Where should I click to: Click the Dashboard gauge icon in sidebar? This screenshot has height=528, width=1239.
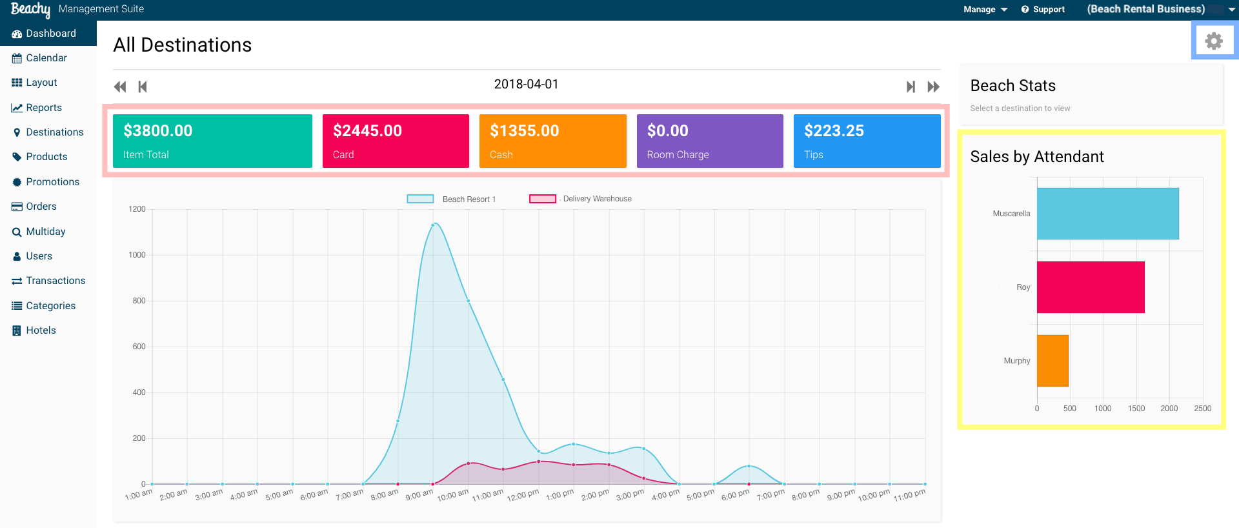pos(17,34)
